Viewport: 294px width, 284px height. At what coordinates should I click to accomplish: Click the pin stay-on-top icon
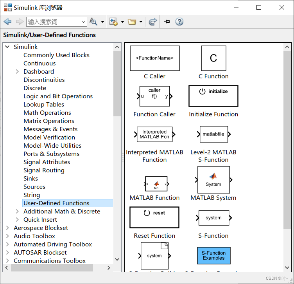[x=167, y=22]
